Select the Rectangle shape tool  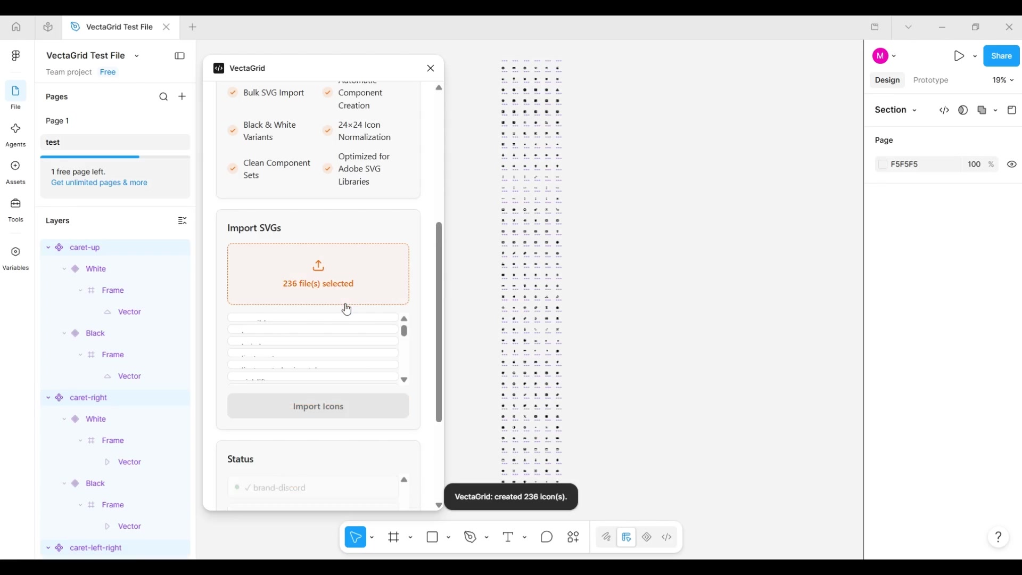(432, 537)
